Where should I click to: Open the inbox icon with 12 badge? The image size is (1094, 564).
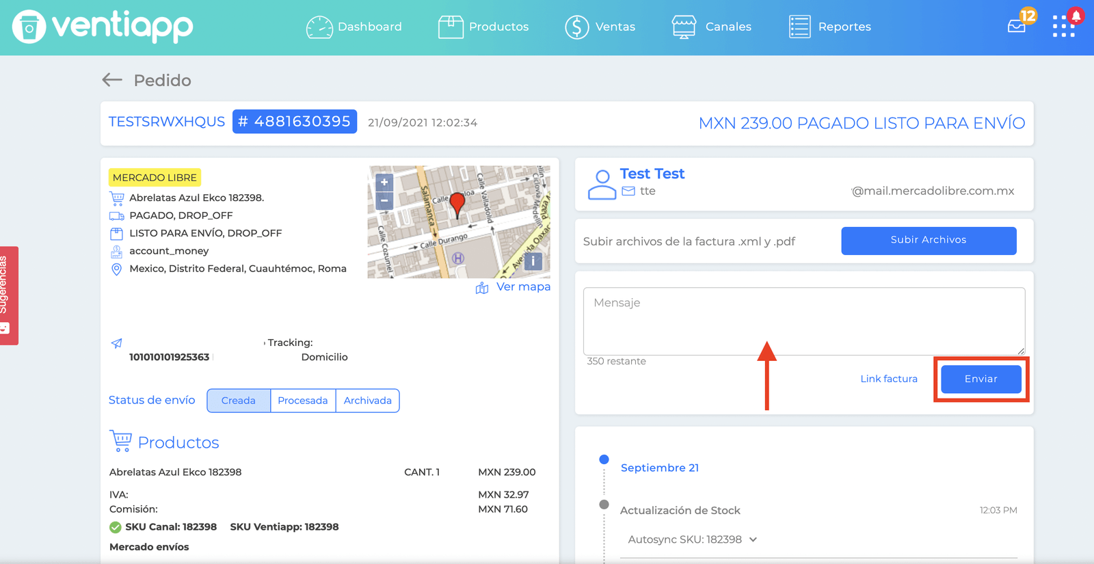click(x=1017, y=26)
